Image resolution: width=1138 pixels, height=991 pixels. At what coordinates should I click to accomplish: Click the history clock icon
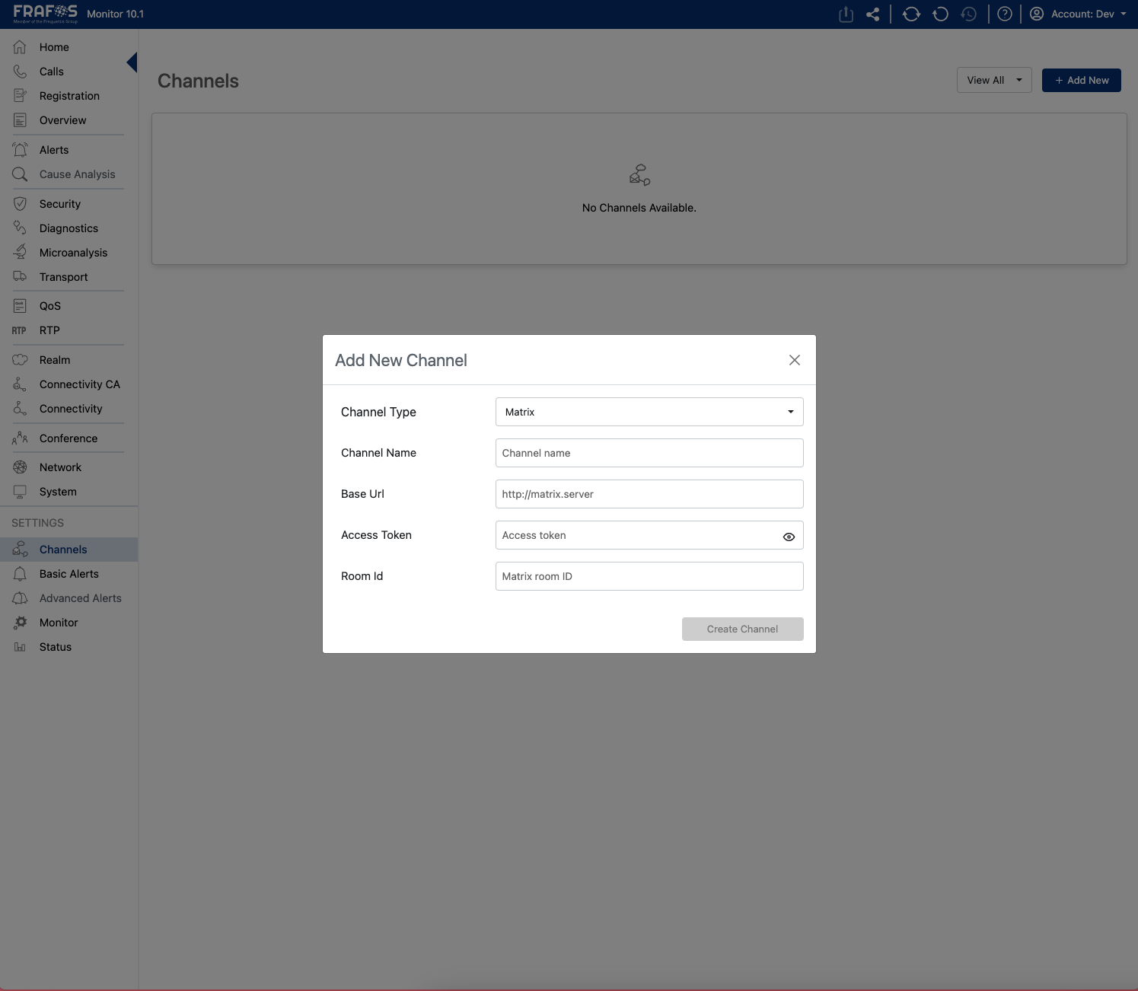tap(969, 14)
